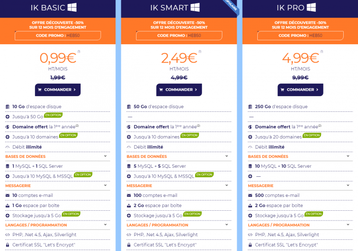Click database icon beside 10 MySQL + 10 SQL Server
Viewport: 358px width, 251px height.
coord(250,166)
